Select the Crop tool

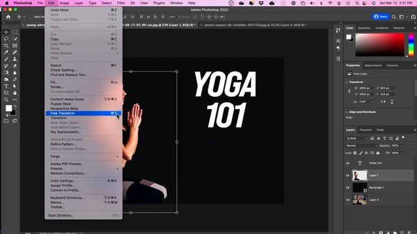point(6,45)
